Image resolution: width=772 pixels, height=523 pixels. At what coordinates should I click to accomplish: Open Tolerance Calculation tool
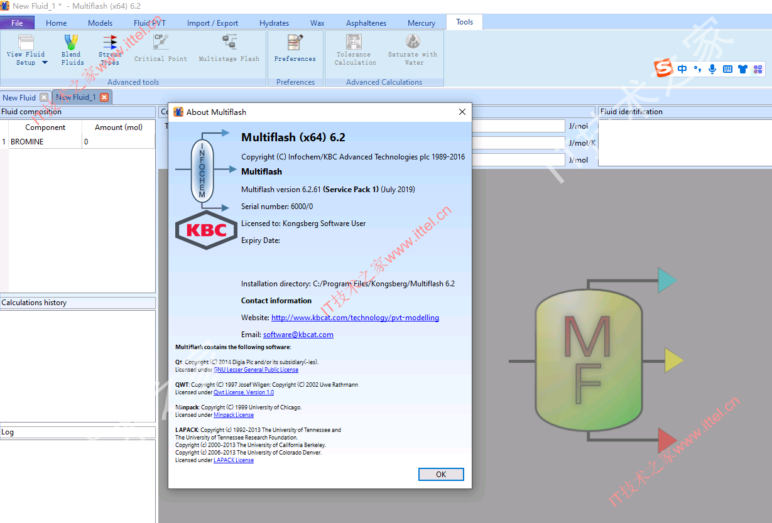[x=355, y=50]
